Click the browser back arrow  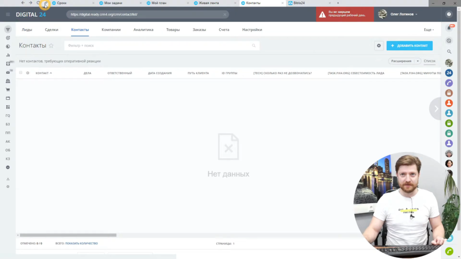point(23,3)
